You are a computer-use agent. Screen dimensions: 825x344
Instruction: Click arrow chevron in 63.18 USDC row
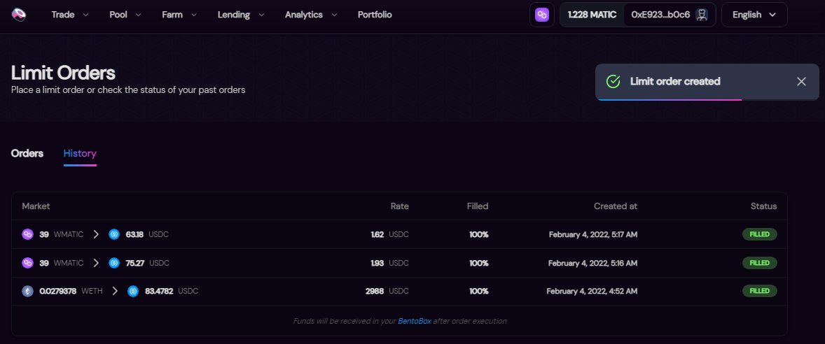(96, 235)
